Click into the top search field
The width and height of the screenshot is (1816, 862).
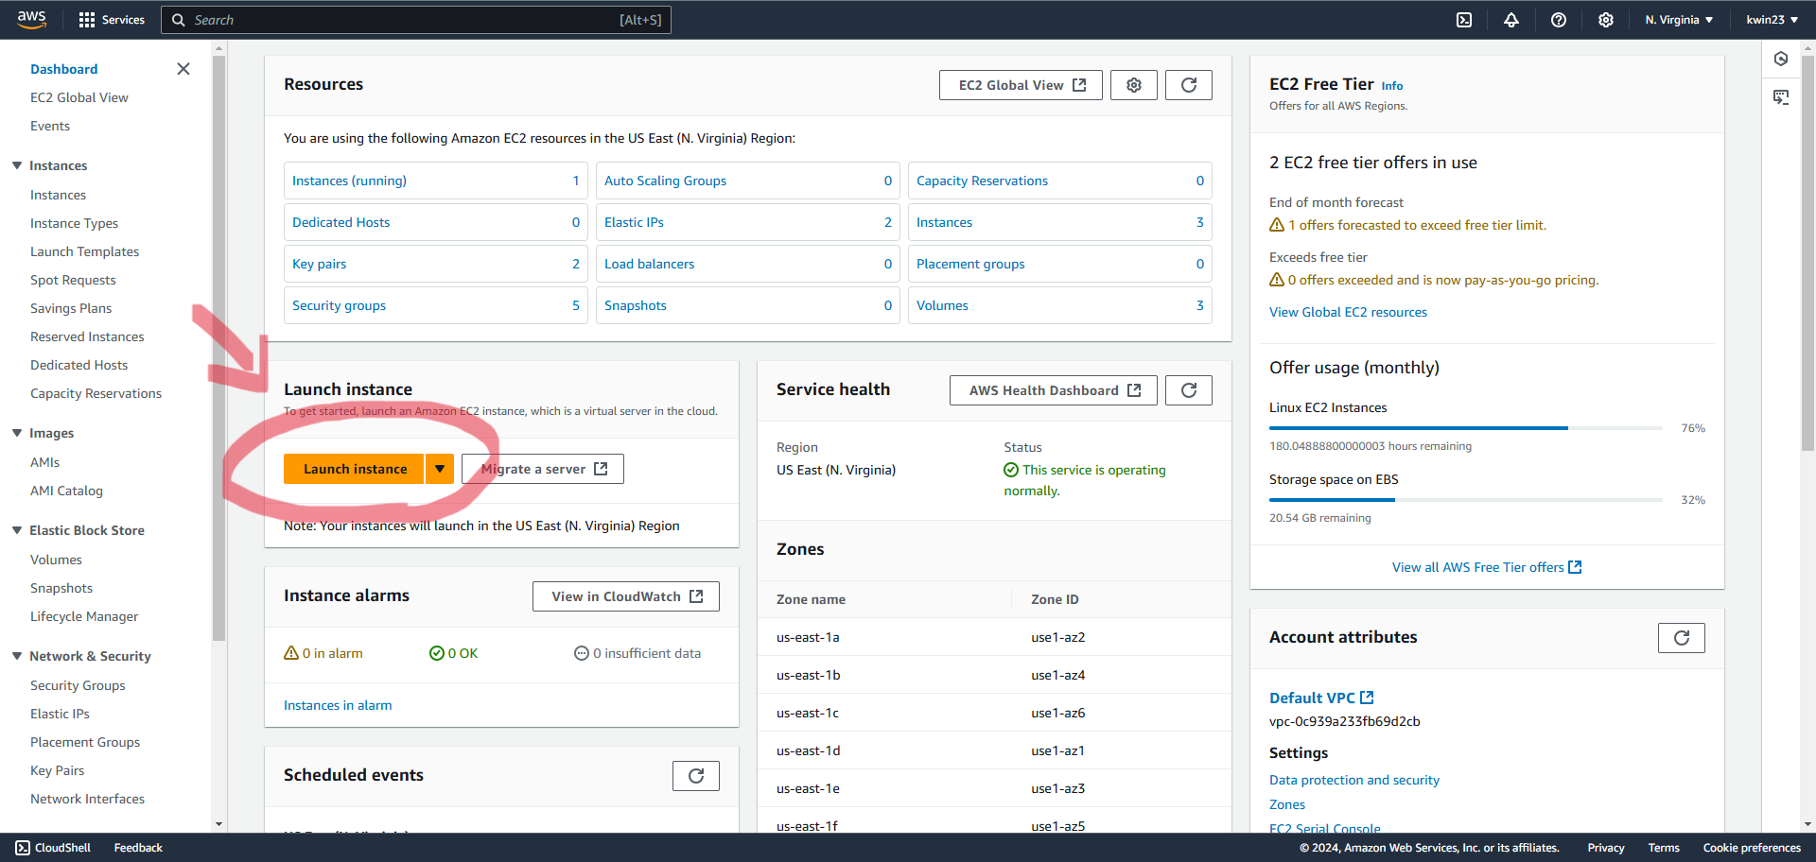(416, 20)
